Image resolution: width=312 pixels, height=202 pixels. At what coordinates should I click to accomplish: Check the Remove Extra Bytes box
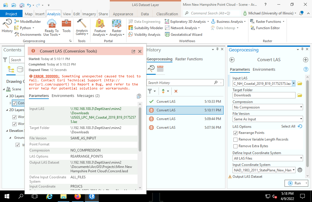pos(235,146)
